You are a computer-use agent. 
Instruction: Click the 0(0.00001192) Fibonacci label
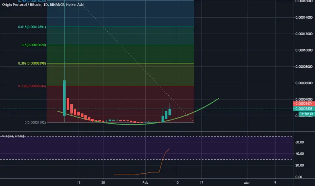pos(35,122)
